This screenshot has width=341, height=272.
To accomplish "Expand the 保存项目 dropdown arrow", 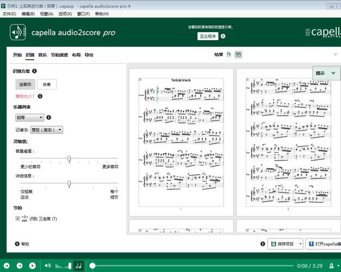I will tap(300, 244).
